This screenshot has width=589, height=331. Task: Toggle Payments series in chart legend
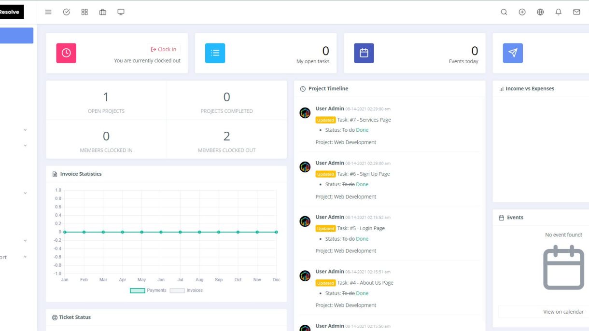pos(148,290)
